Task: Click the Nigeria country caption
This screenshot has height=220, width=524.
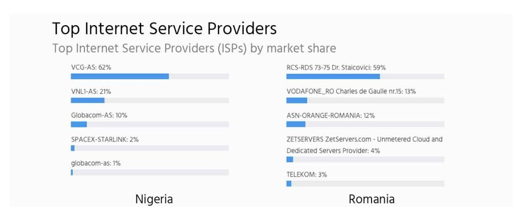Action: pyautogui.click(x=154, y=199)
